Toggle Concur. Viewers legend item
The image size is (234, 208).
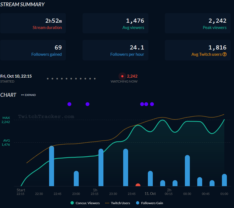click(x=85, y=203)
